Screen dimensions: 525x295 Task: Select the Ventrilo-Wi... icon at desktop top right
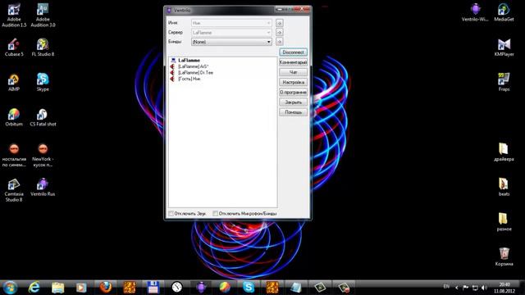475,12
